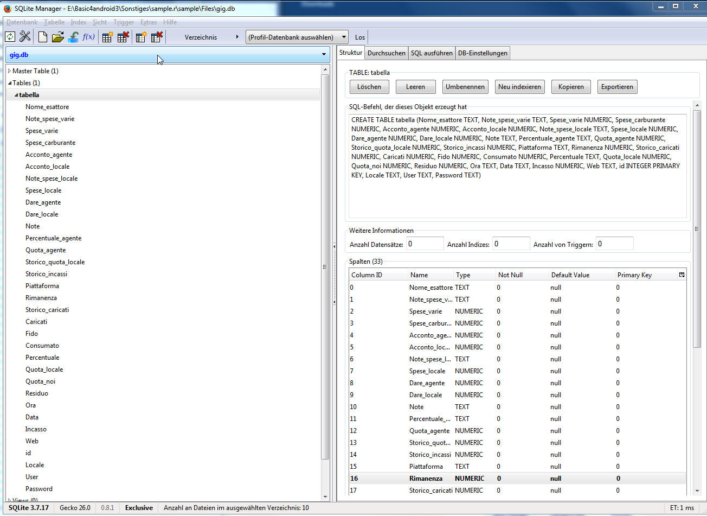The height and width of the screenshot is (516, 707).
Task: Open the column picker icon in the grid header
Action: coord(682,275)
